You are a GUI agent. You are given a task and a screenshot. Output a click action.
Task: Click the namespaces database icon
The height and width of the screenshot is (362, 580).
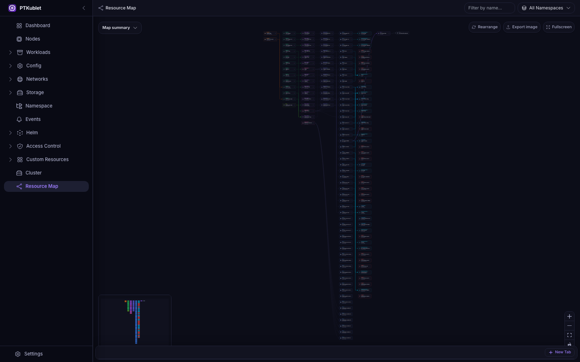click(x=524, y=8)
